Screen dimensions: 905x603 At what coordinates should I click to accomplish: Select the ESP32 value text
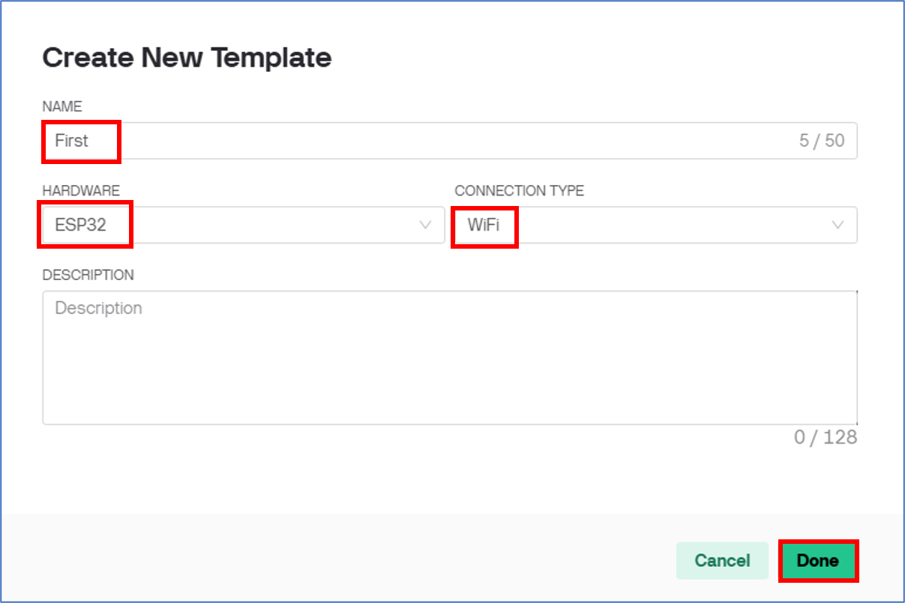coord(80,225)
